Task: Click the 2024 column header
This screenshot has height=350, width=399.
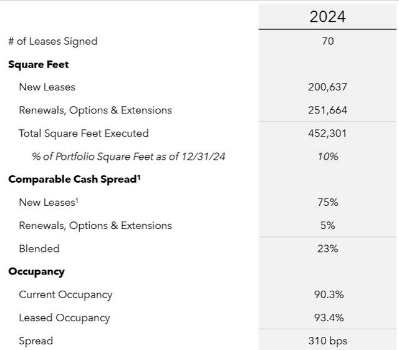Action: pos(327,16)
